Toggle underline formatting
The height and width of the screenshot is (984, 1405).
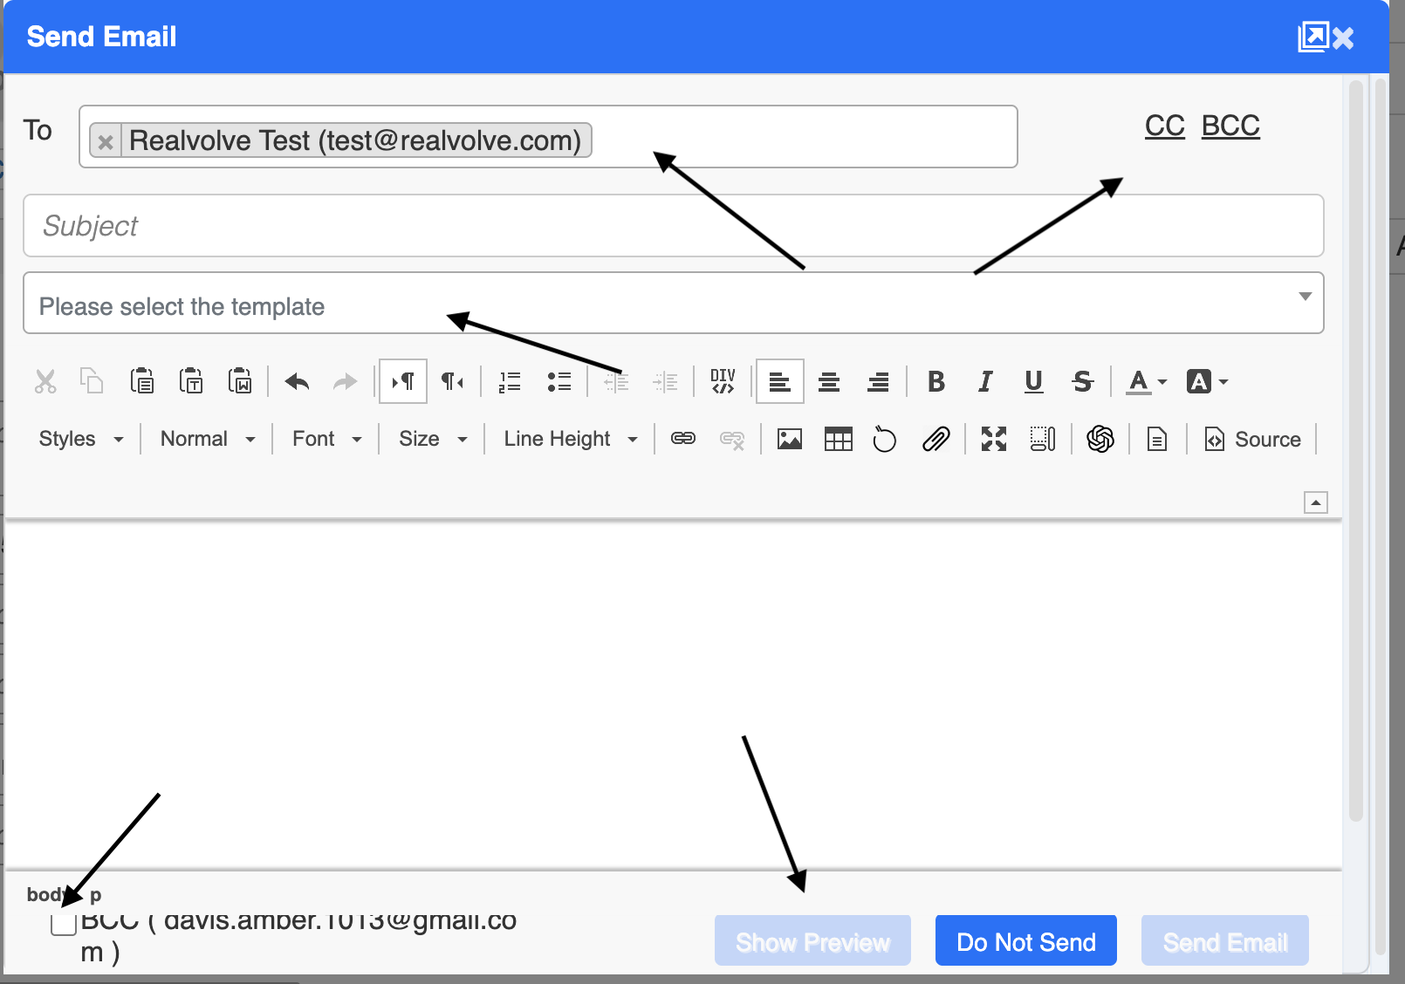click(x=1033, y=381)
